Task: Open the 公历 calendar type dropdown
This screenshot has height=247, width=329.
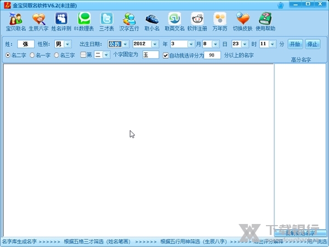Action: tap(125, 44)
